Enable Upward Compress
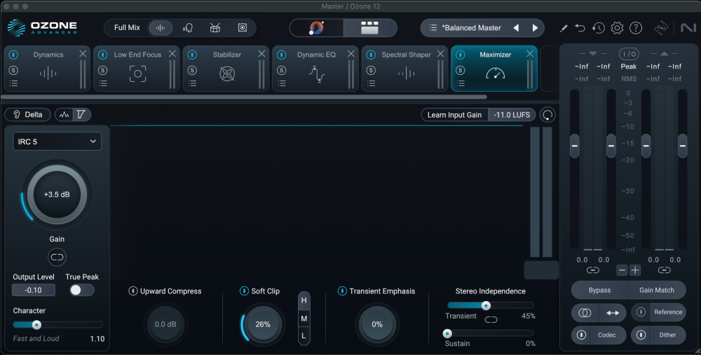This screenshot has width=701, height=355. [x=132, y=291]
